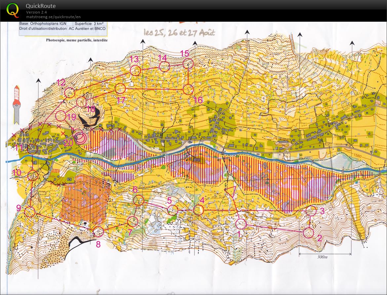Click control point 5 circle
387x295 pixels.
click(173, 210)
